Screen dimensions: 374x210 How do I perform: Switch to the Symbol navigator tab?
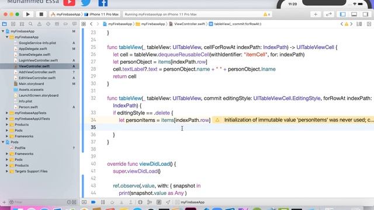(x=22, y=24)
